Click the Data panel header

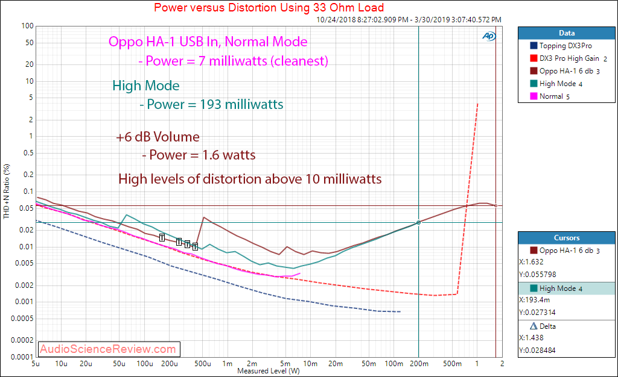(x=566, y=33)
